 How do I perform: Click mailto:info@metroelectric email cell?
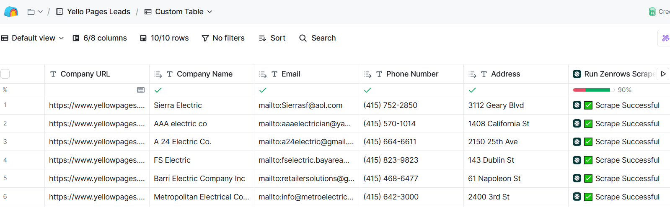pyautogui.click(x=306, y=197)
